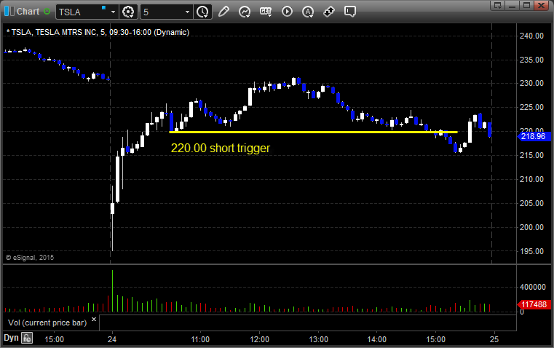The height and width of the screenshot is (348, 554).
Task: Click the 0 volume axis label
Action: coord(522,312)
